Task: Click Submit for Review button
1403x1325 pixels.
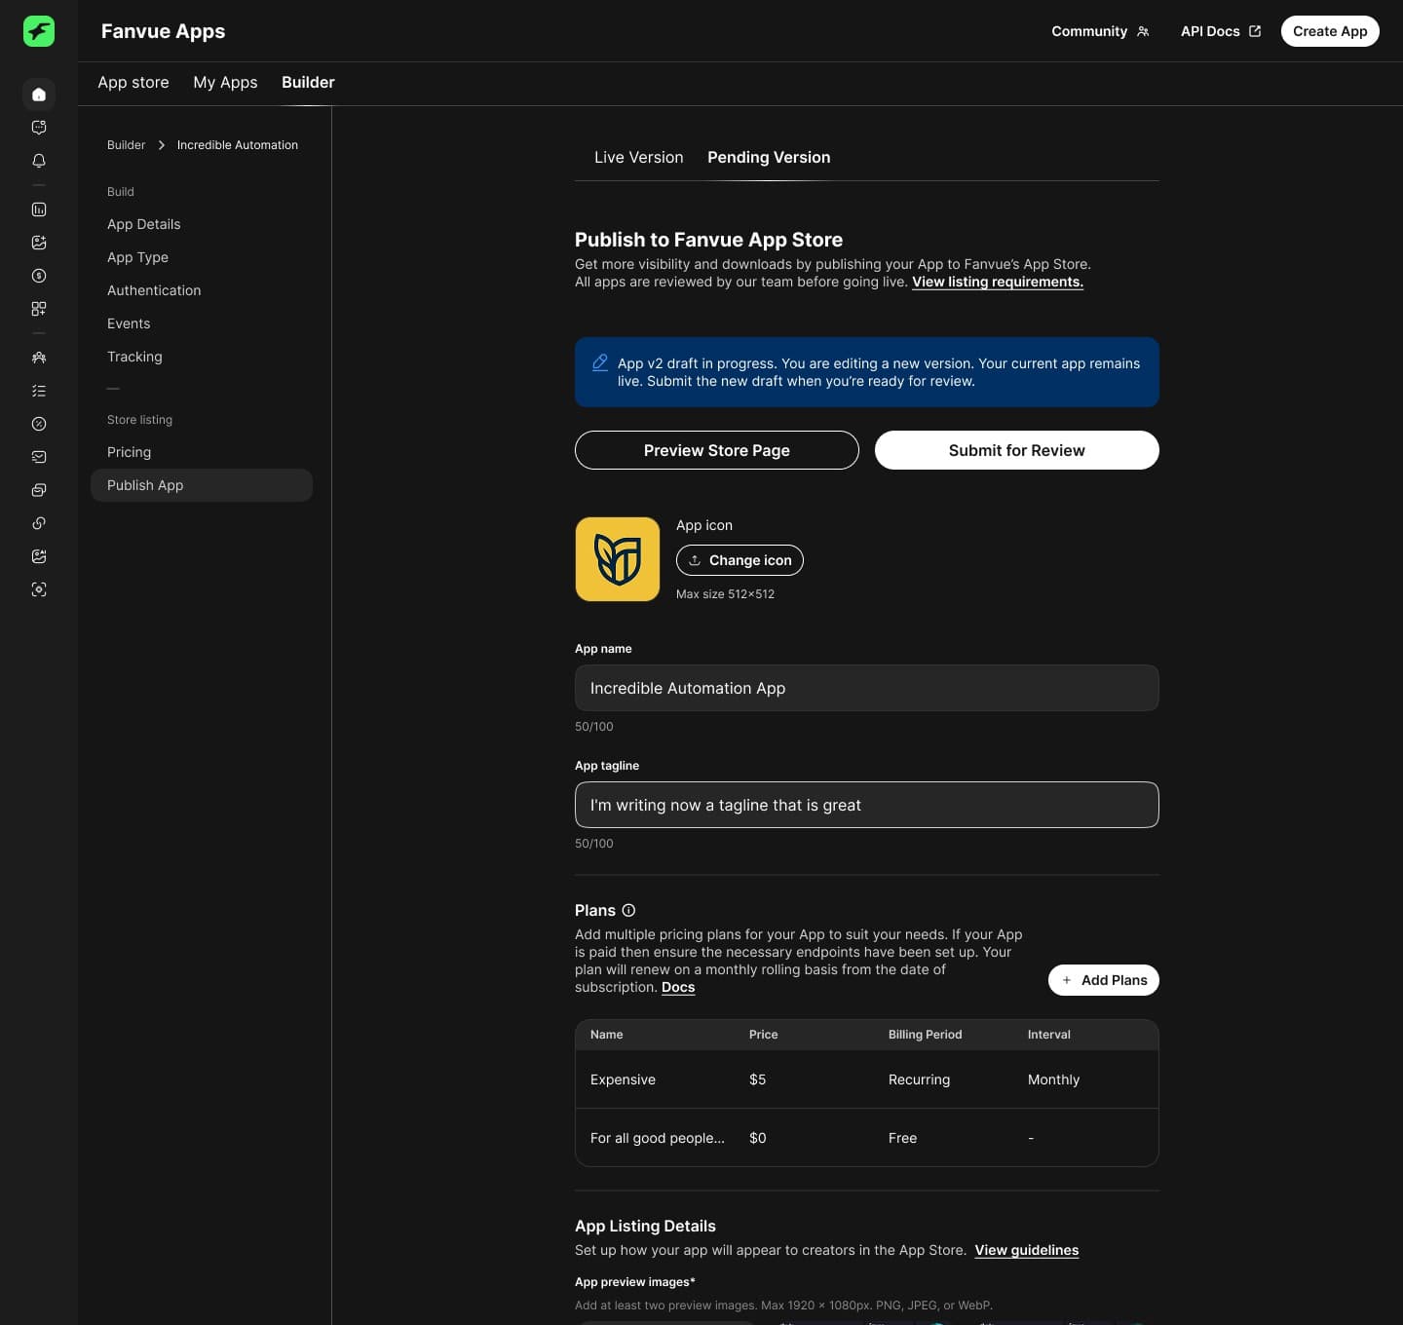Action: click(x=1017, y=450)
